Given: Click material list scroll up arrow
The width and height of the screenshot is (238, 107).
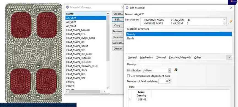Looking at the screenshot, I should pyautogui.click(x=108, y=13).
